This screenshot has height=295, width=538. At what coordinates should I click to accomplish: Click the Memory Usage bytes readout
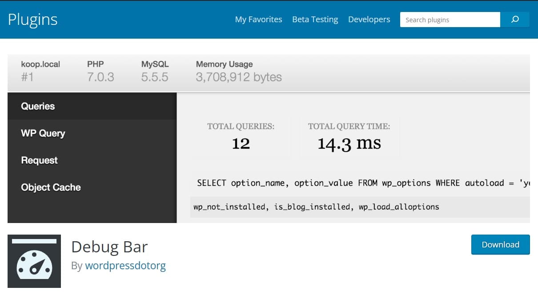239,71
